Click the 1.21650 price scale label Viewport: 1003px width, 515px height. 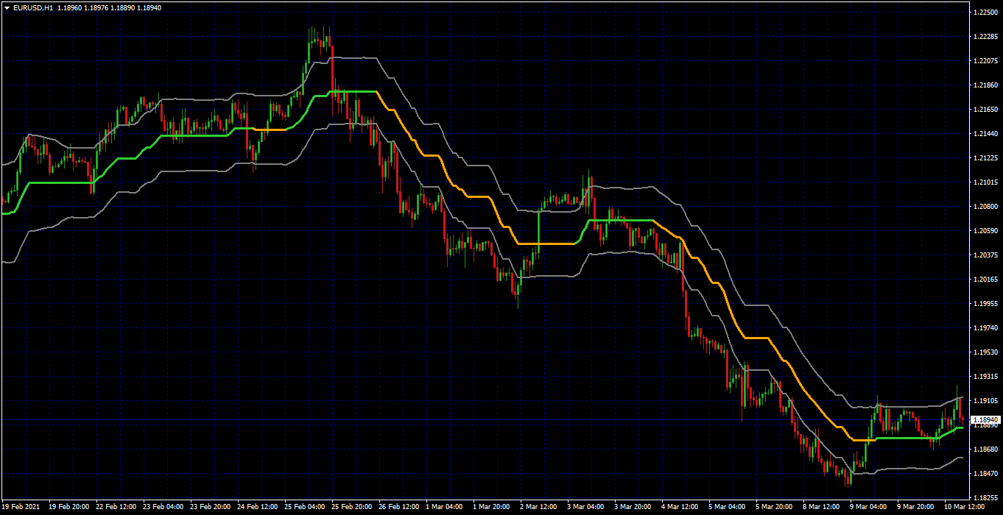pyautogui.click(x=985, y=110)
